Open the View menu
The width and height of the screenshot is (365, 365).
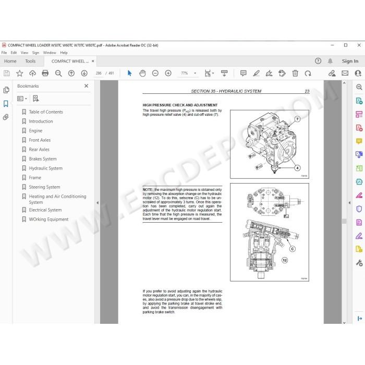pyautogui.click(x=24, y=53)
